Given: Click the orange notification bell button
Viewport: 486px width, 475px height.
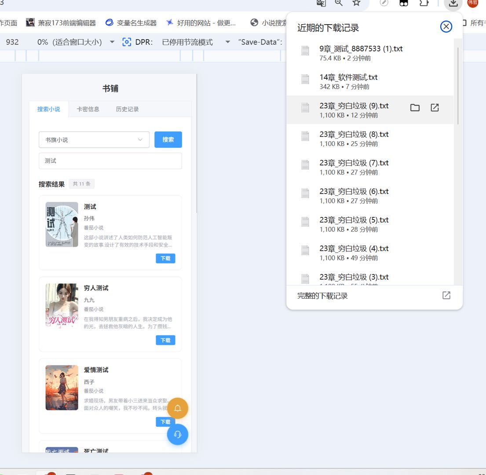Looking at the screenshot, I should point(178,409).
